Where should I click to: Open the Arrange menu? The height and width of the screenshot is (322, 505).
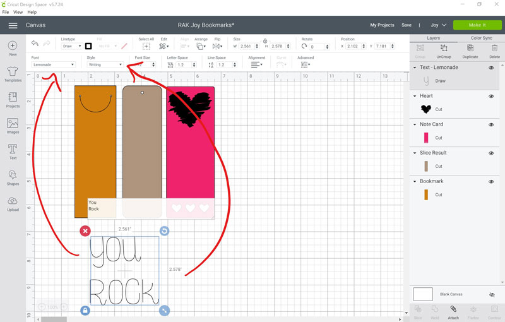(201, 46)
